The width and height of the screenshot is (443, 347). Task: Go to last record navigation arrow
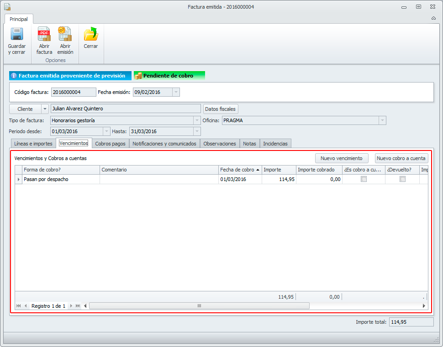(78, 306)
